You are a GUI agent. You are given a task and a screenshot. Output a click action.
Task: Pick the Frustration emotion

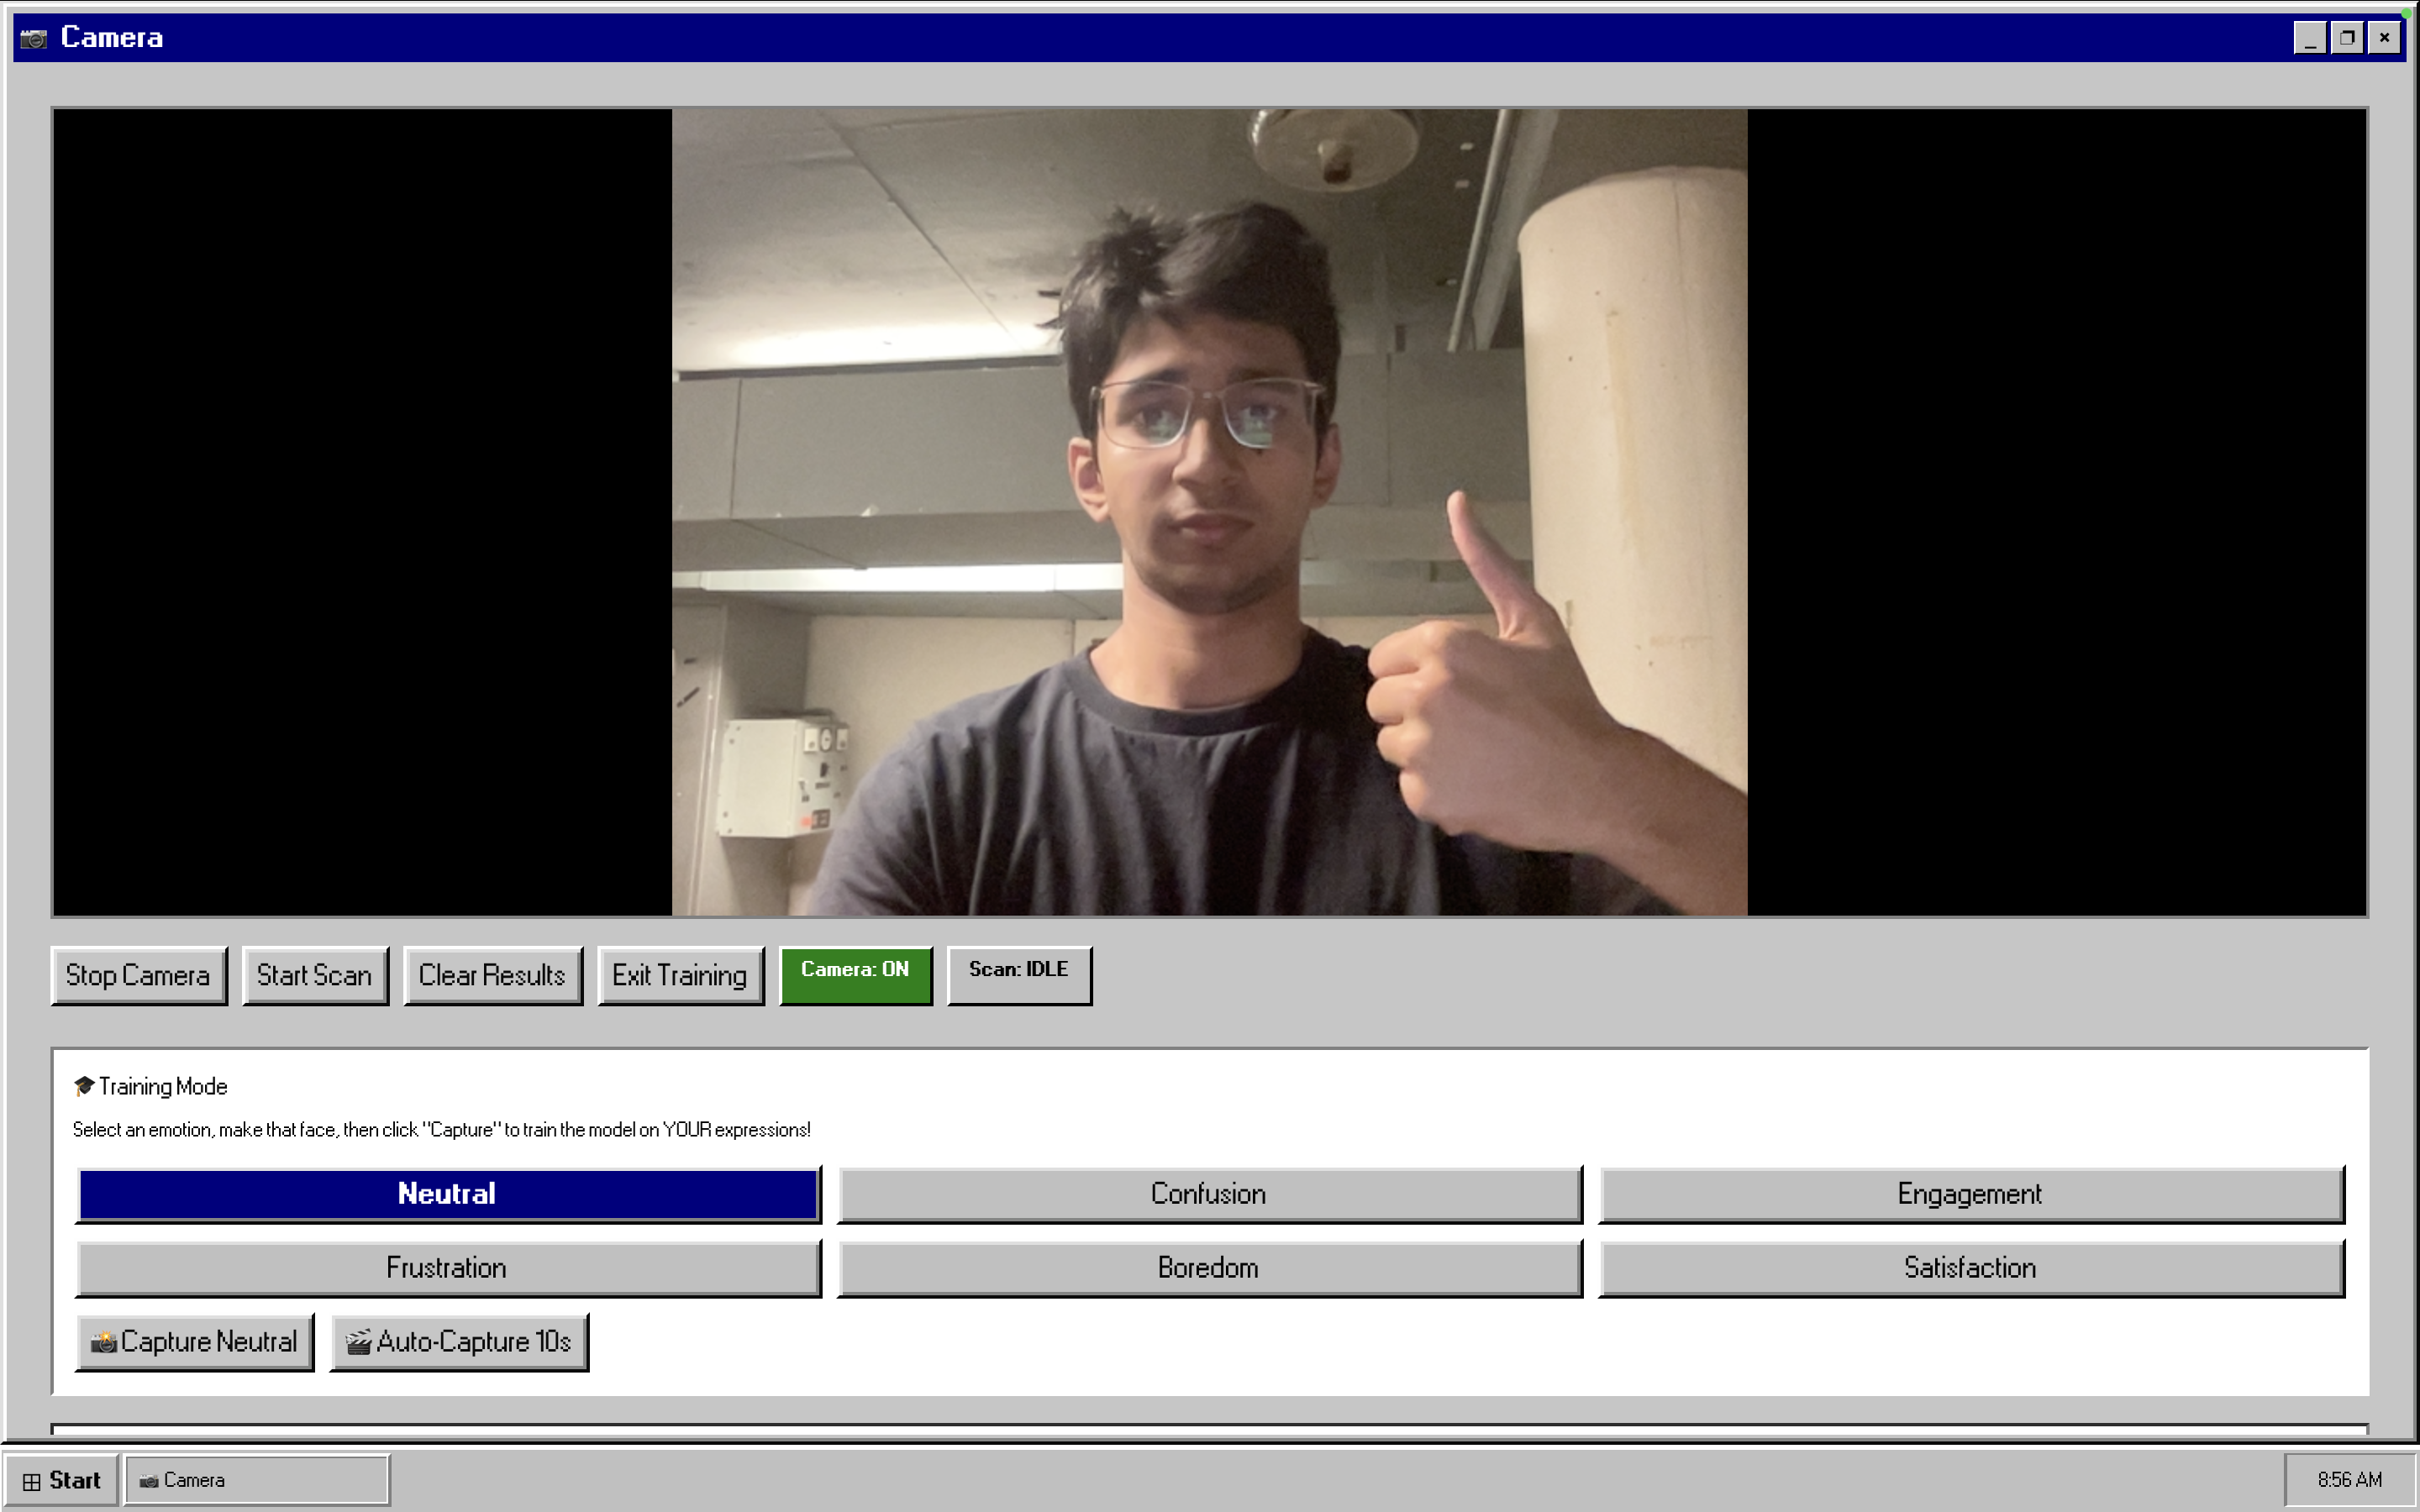coord(448,1268)
